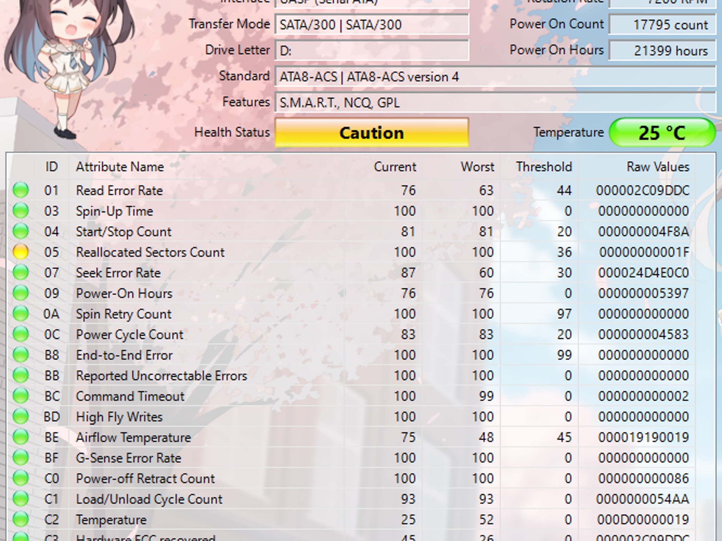Select the Load/Unload Cycle Count attribute name
The height and width of the screenshot is (541, 722).
click(149, 499)
